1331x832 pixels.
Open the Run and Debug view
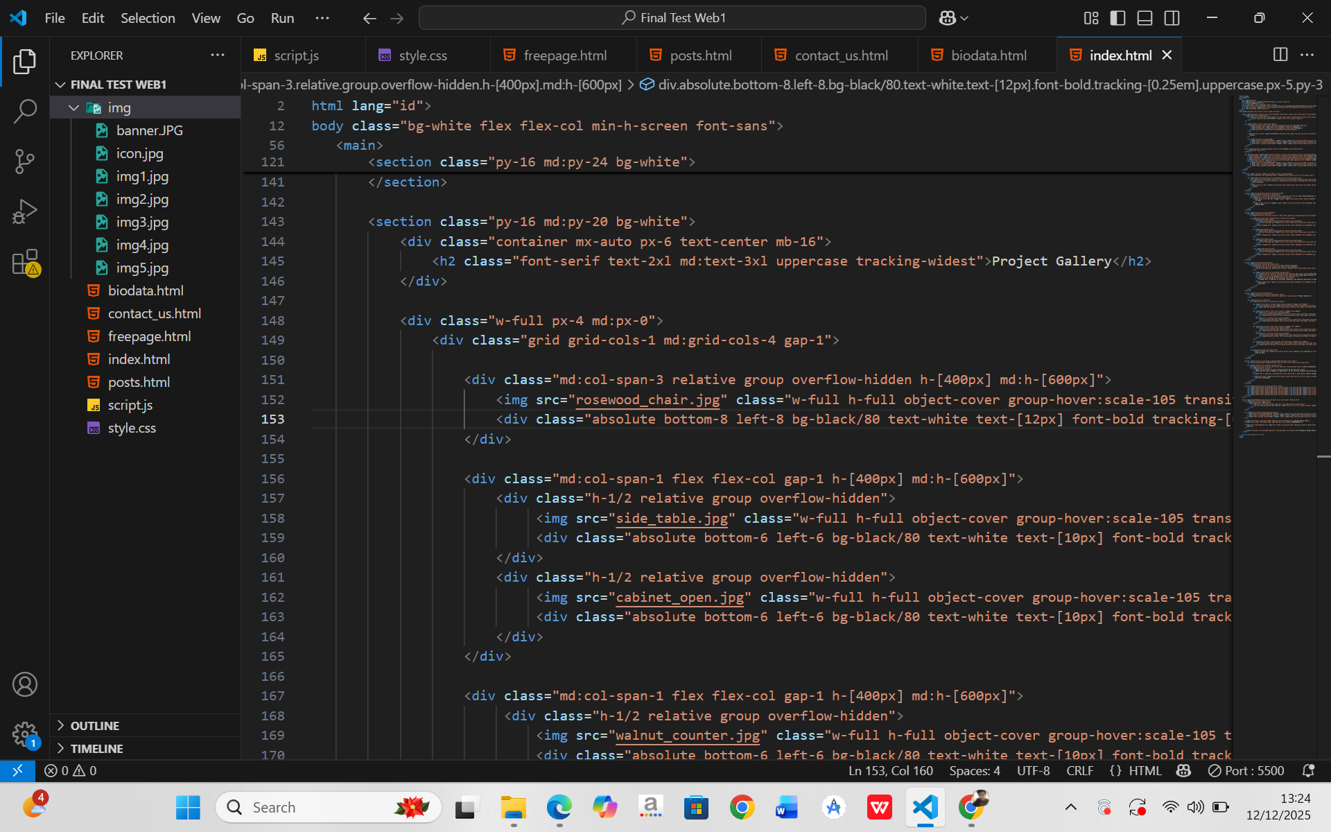(x=25, y=212)
